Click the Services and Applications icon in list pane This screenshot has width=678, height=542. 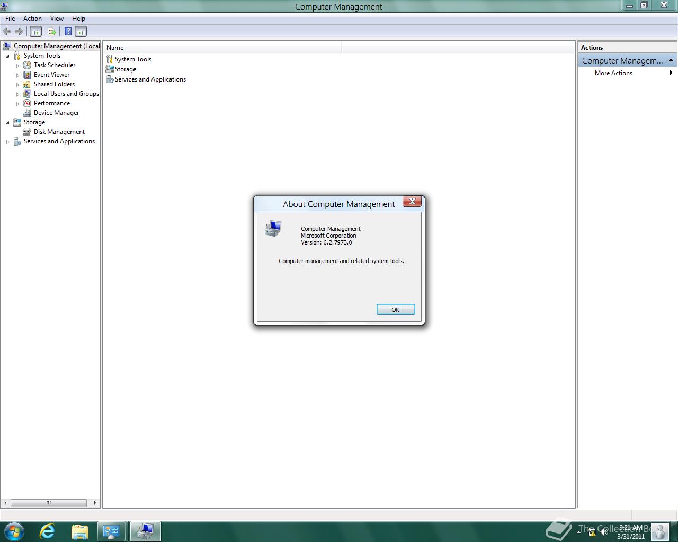coord(110,79)
